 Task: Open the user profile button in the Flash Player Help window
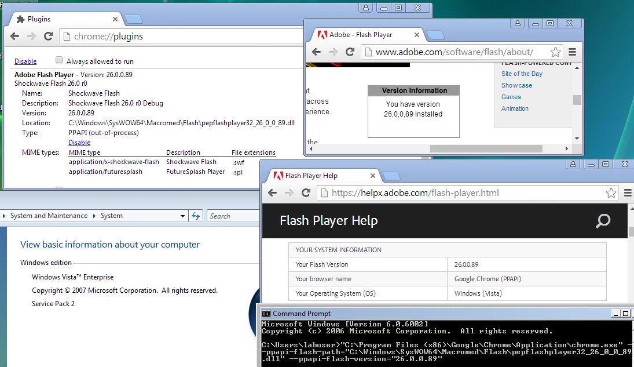tap(573, 164)
